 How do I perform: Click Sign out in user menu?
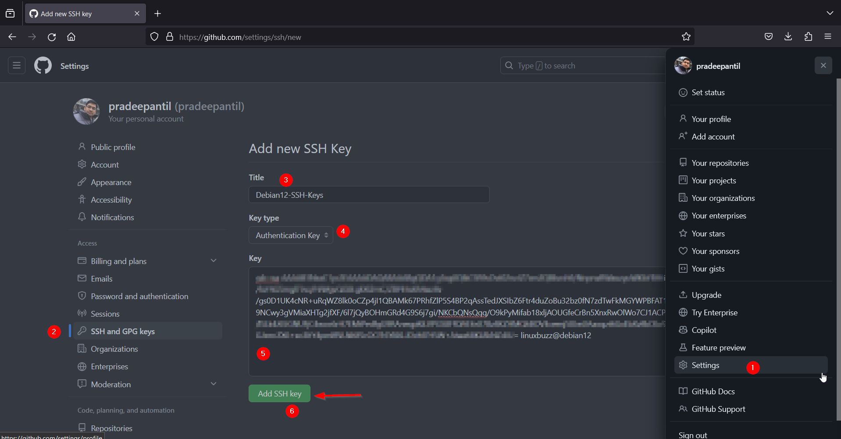point(751,435)
